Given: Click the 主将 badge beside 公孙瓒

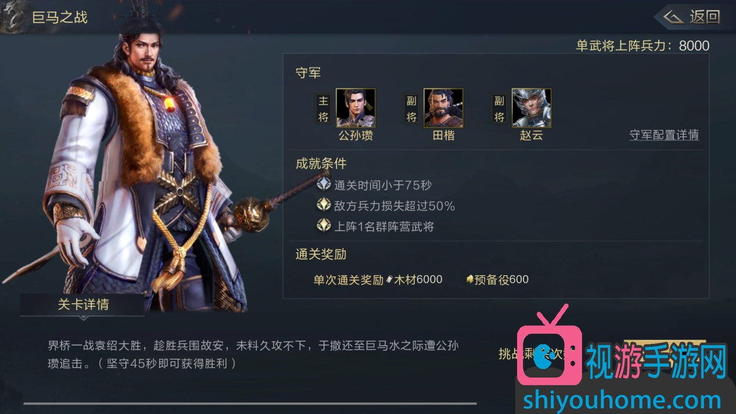Looking at the screenshot, I should [x=324, y=109].
